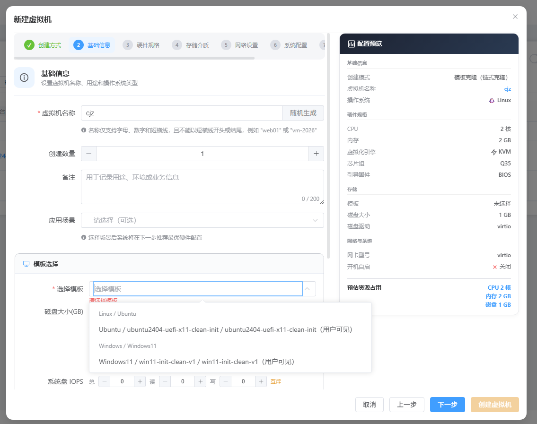This screenshot has width=537, height=424.
Task: Proceed with the 下一步 button
Action: [x=447, y=405]
